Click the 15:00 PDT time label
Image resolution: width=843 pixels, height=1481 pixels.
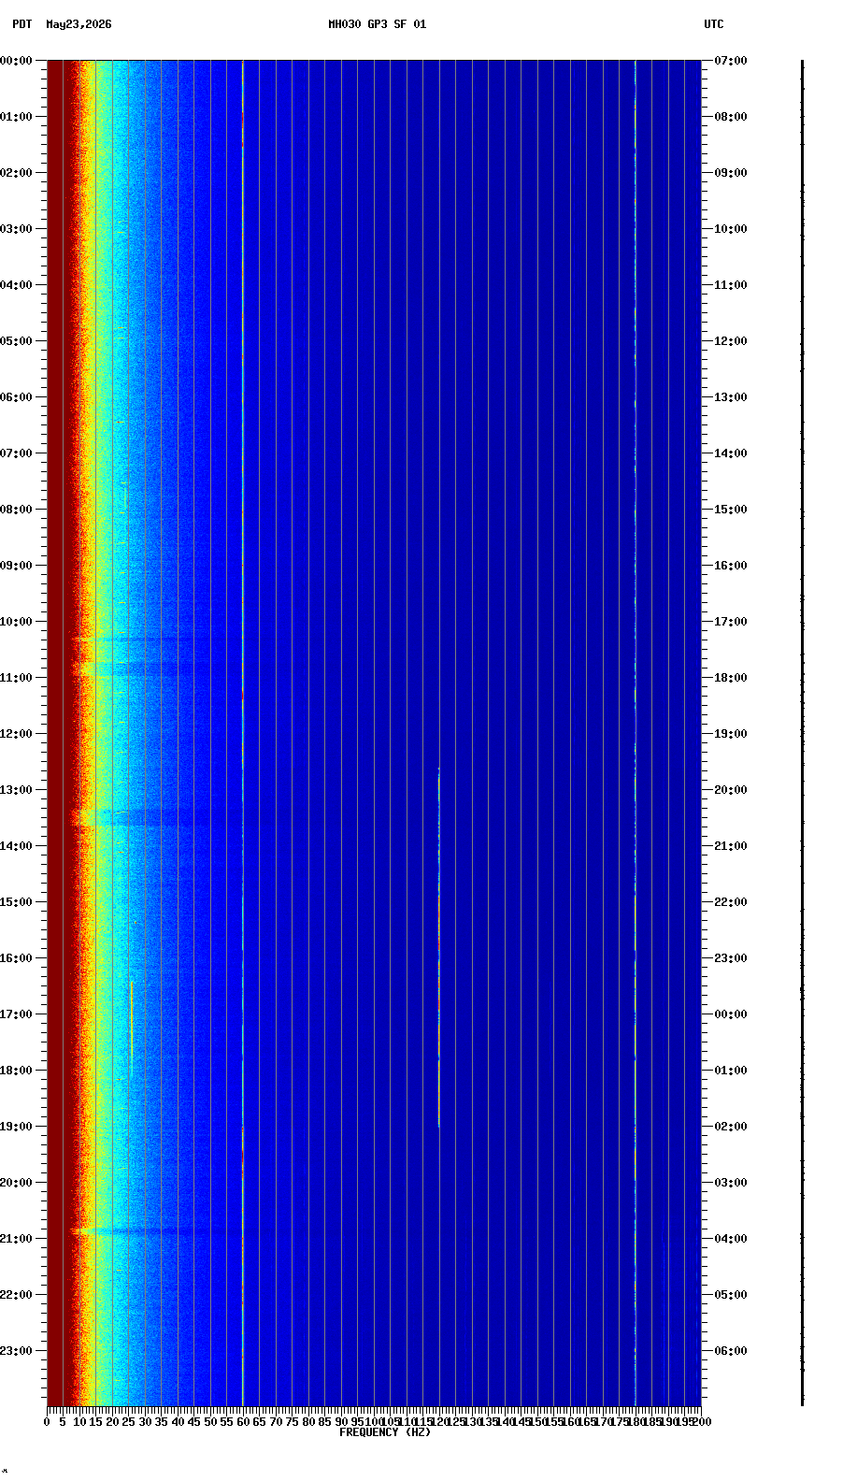[16, 902]
